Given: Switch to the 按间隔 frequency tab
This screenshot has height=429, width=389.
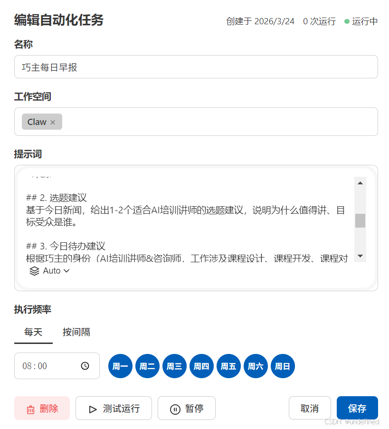Looking at the screenshot, I should pos(76,332).
